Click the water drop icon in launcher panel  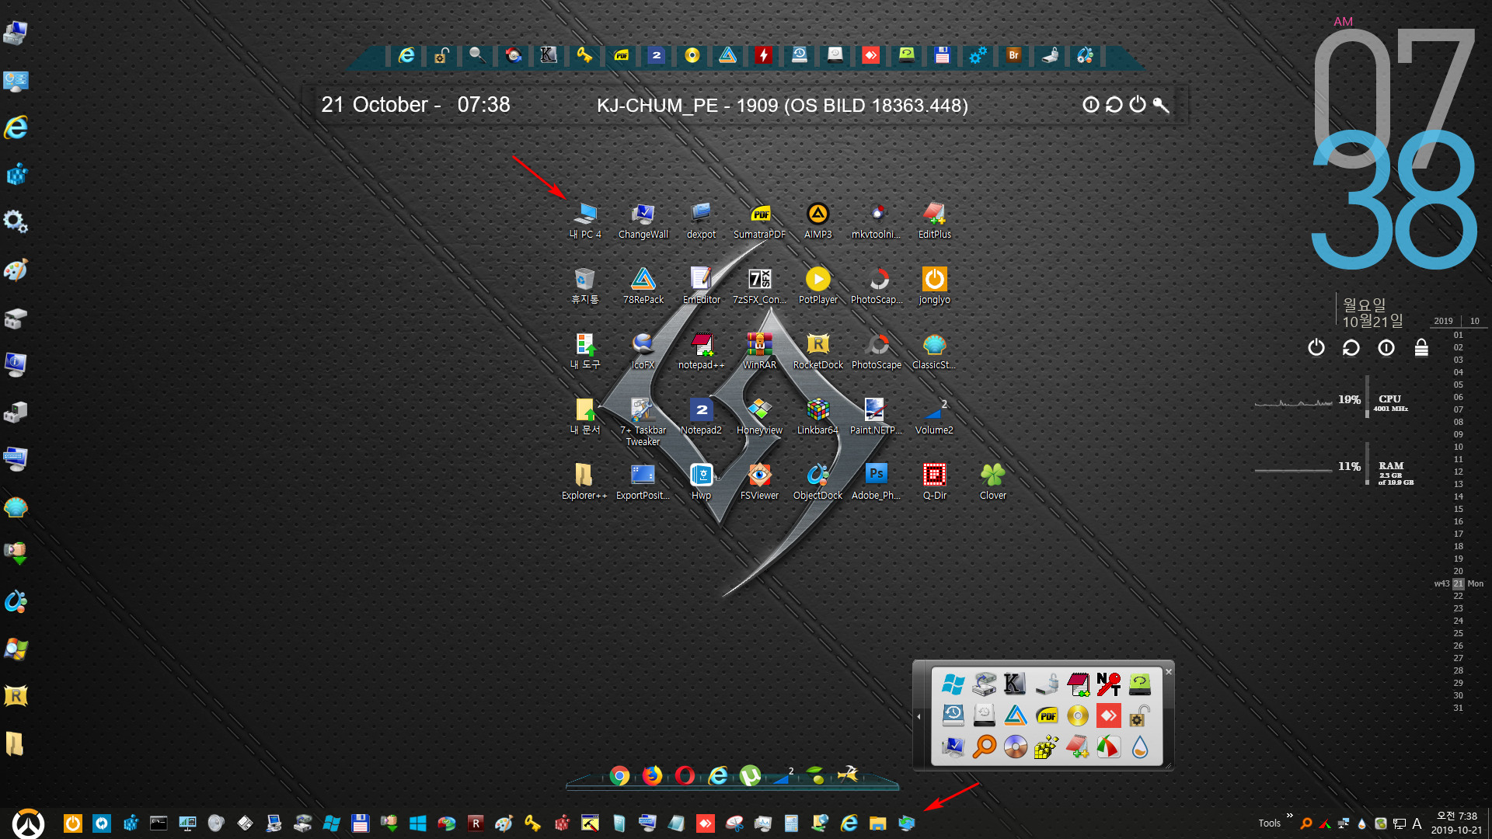1140,747
